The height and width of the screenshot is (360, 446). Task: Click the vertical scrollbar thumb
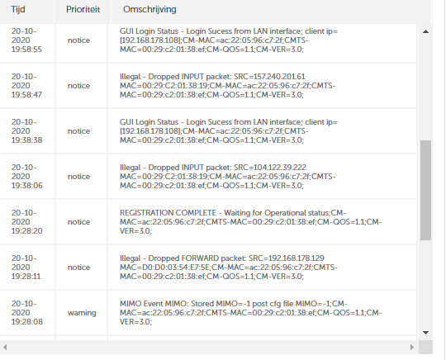[x=426, y=190]
